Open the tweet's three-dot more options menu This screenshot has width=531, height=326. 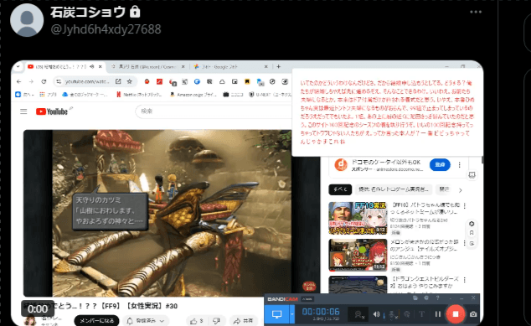point(476,12)
